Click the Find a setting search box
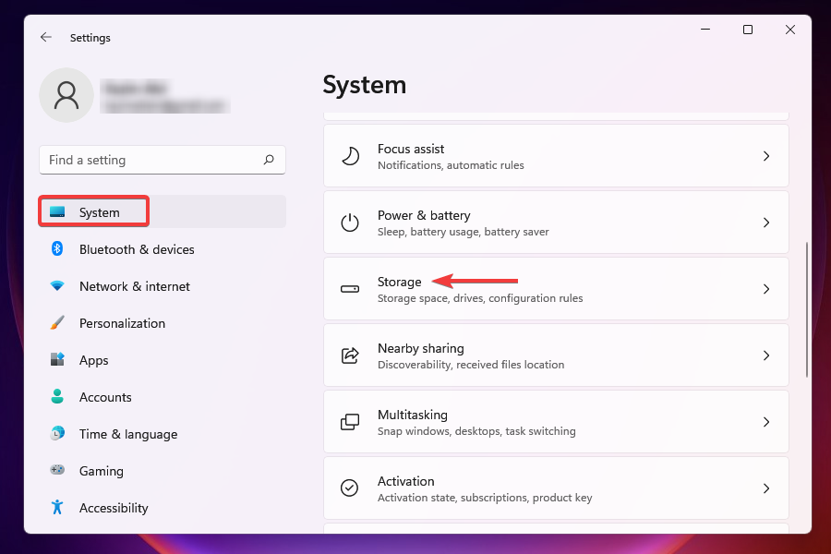Screen dimensions: 831x554 point(163,160)
